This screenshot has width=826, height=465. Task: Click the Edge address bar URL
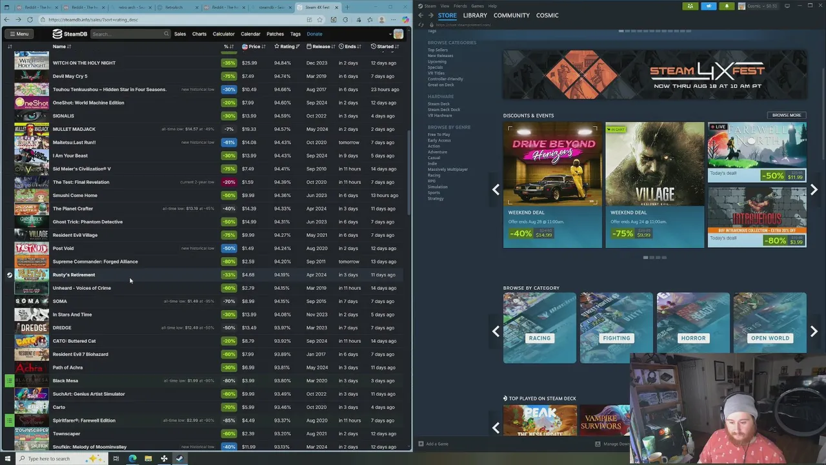click(x=94, y=19)
